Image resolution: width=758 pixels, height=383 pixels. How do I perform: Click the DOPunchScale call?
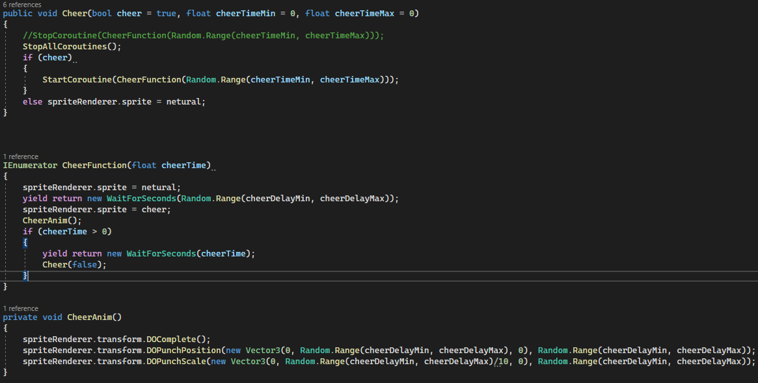pos(176,362)
